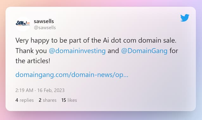Click the word 'likes' label

(x=72, y=100)
